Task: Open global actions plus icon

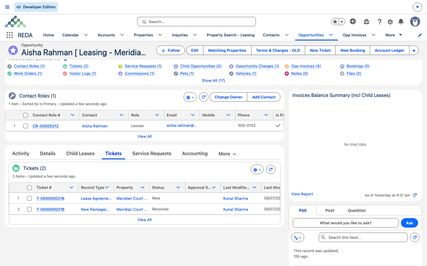Action: [x=353, y=21]
